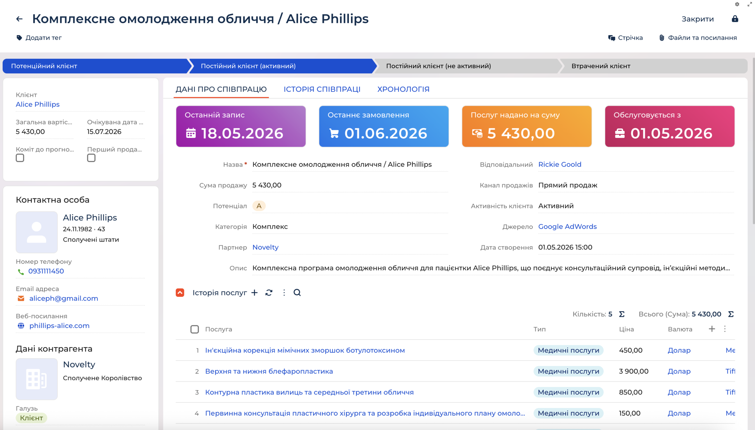The height and width of the screenshot is (430, 755).
Task: Open Канал продажів field Прямий продаж
Action: coord(636,185)
